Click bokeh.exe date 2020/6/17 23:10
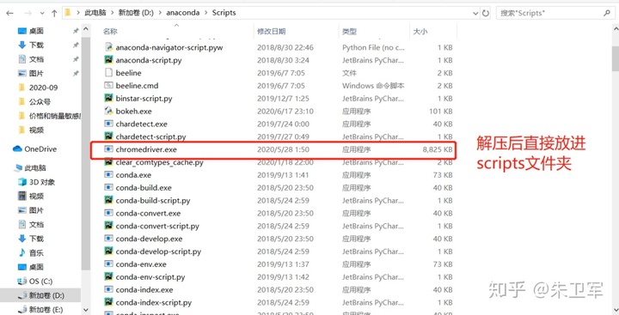The image size is (619, 315). pos(285,112)
